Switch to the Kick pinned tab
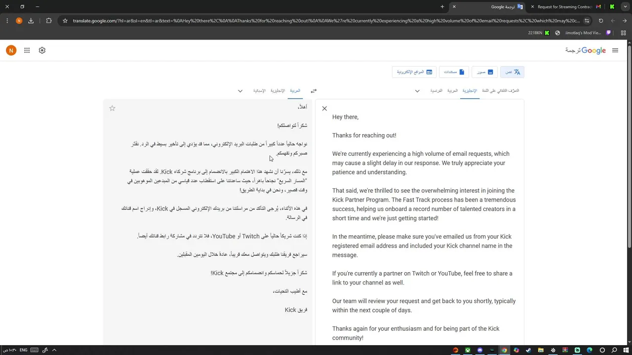The image size is (632, 355). pyautogui.click(x=612, y=7)
